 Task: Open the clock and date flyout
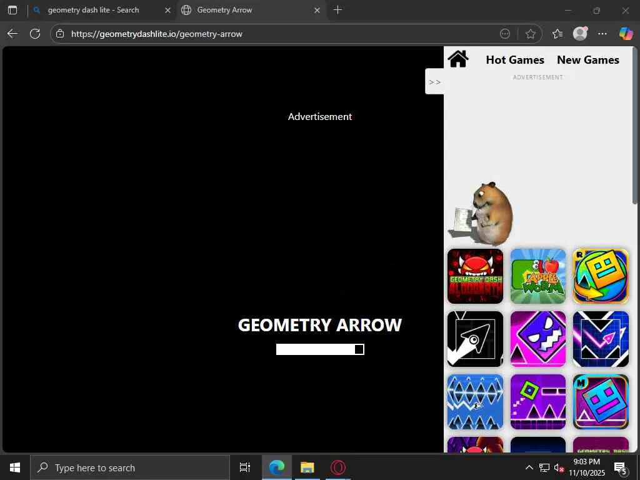tap(587, 467)
